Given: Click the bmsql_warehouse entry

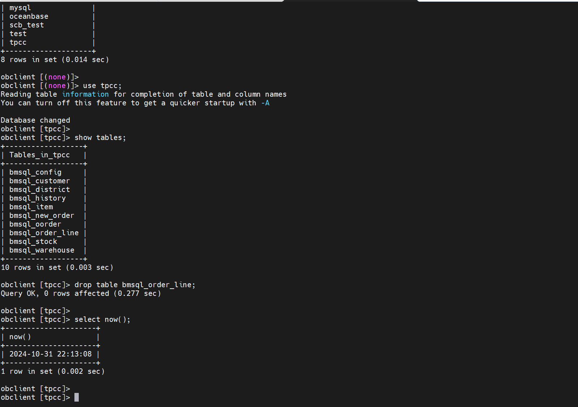Looking at the screenshot, I should point(42,250).
